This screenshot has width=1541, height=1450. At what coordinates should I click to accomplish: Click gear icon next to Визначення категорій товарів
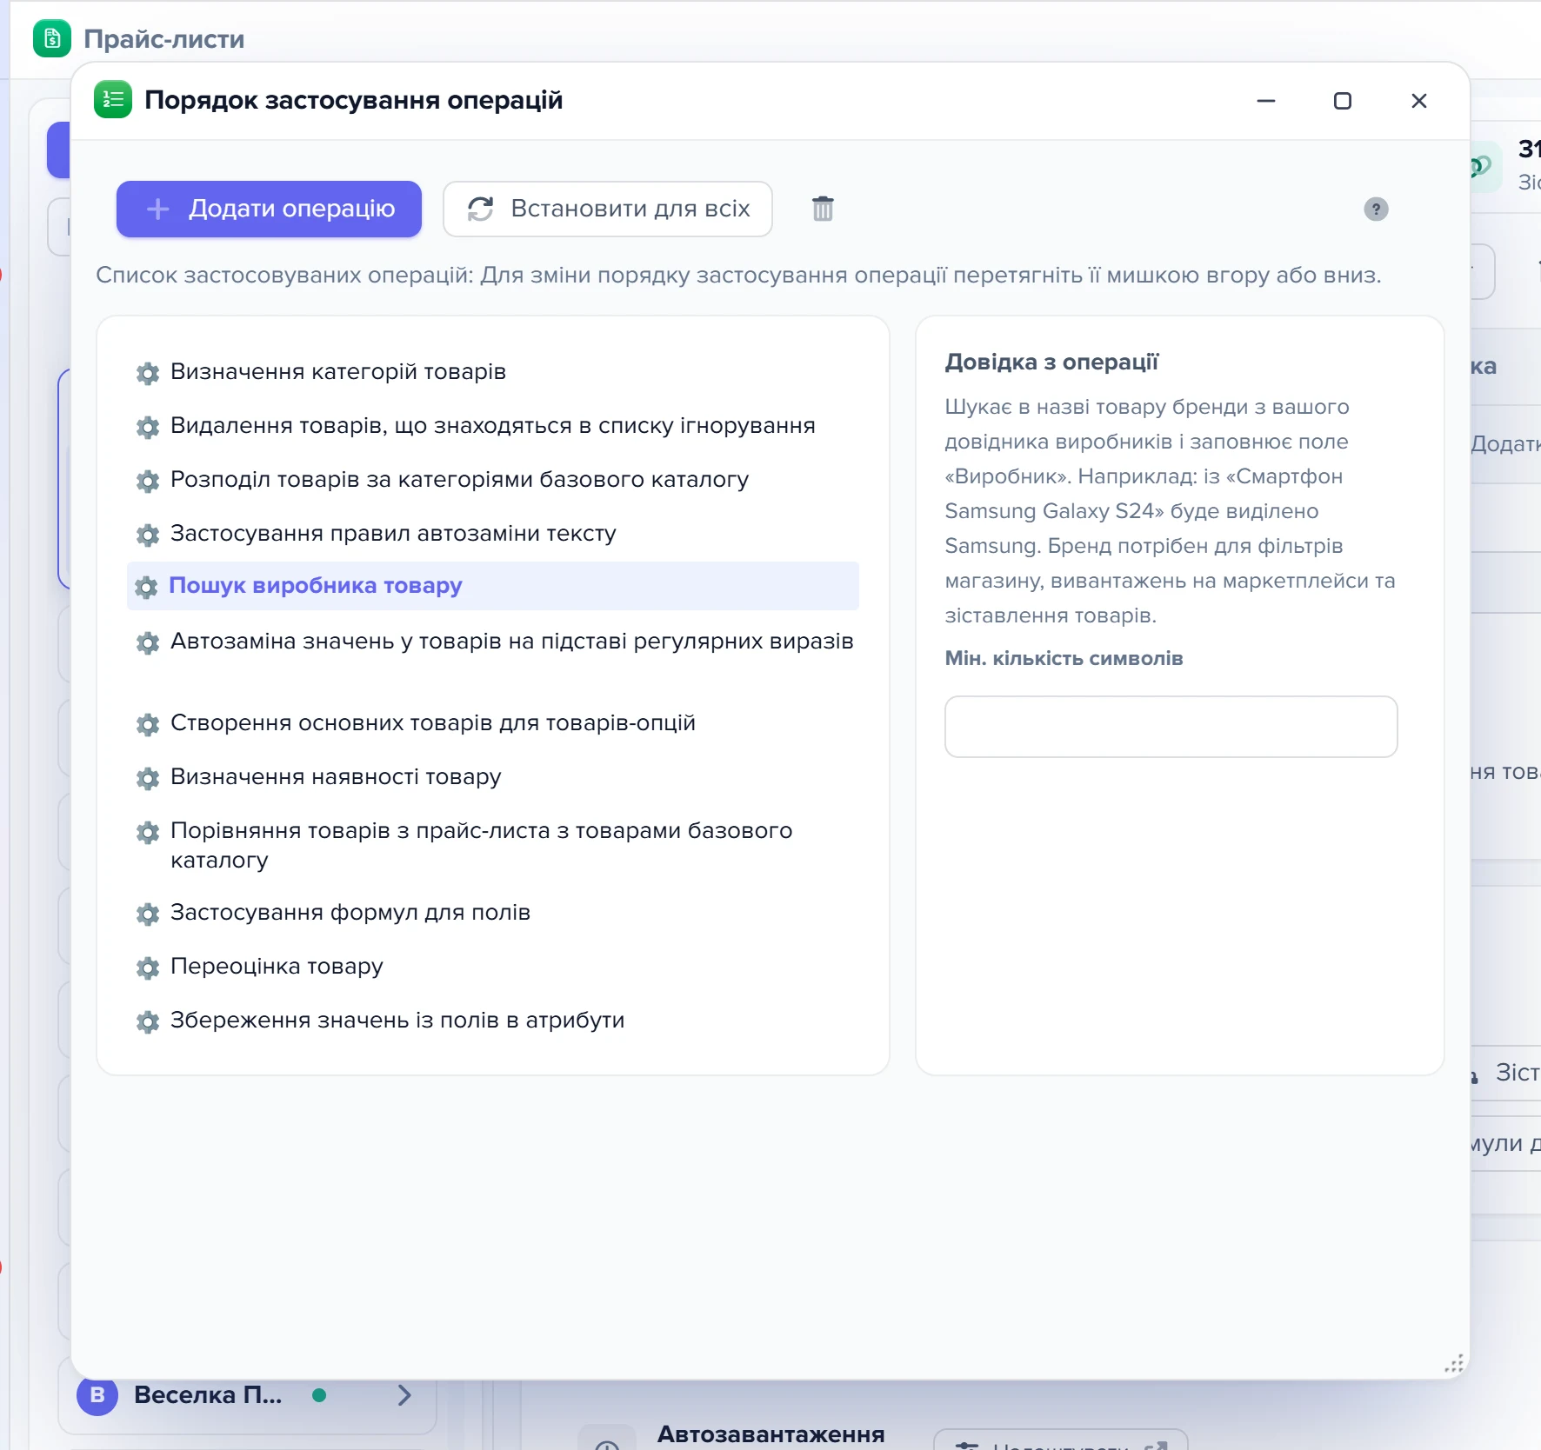point(148,373)
